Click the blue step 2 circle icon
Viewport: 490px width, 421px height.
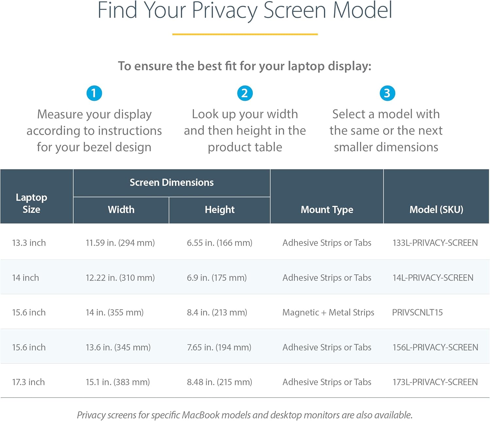coord(245,93)
